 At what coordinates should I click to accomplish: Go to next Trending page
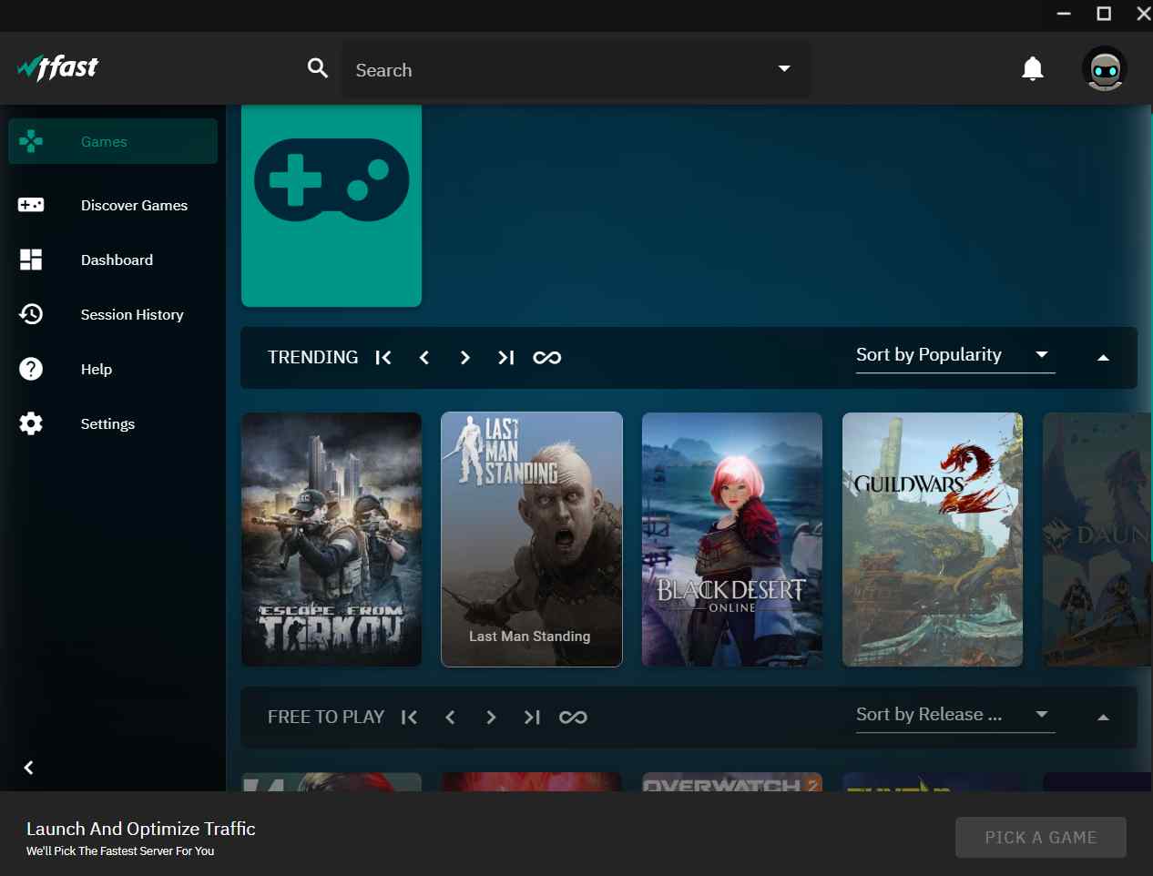point(465,358)
